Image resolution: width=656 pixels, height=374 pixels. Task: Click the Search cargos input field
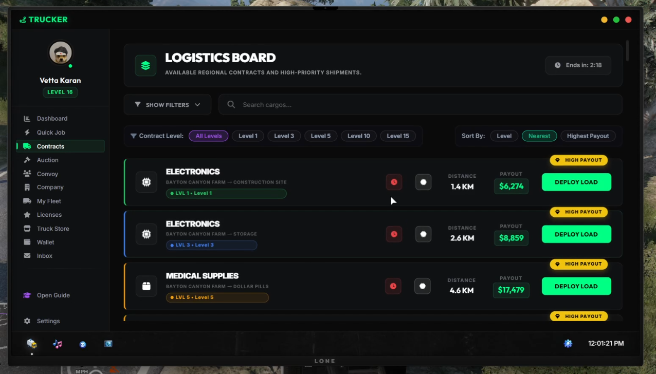421,105
